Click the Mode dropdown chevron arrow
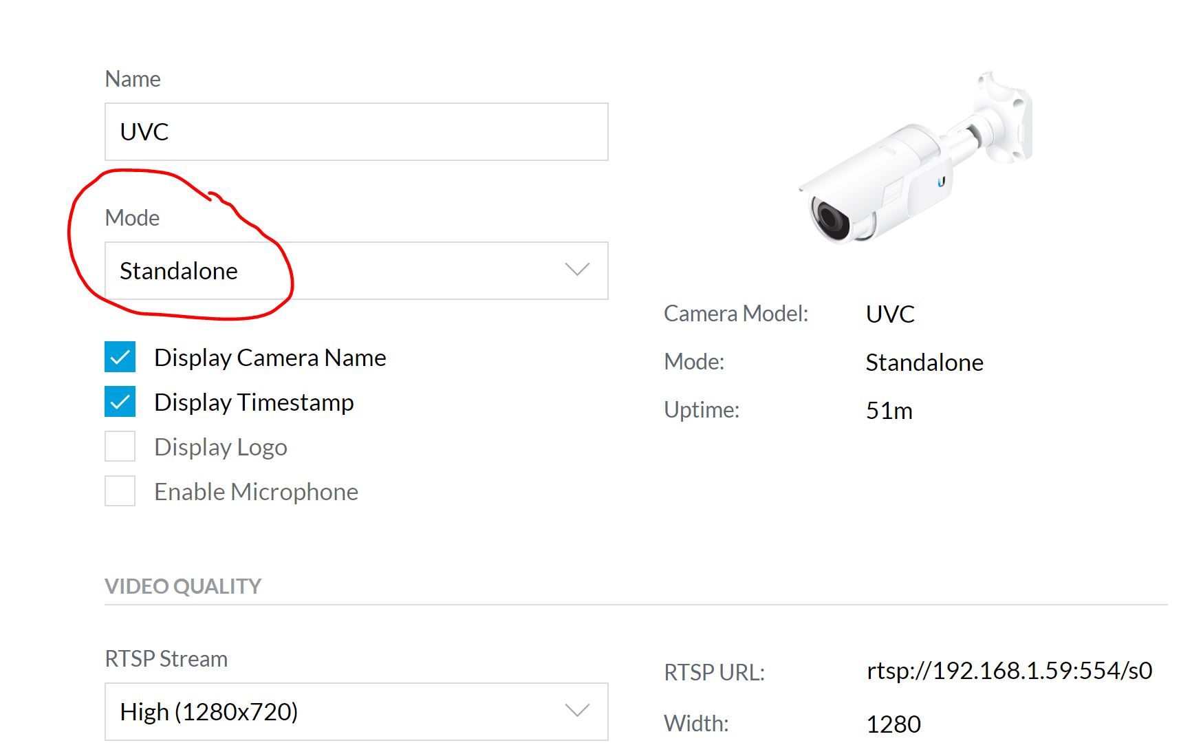This screenshot has width=1181, height=754. [x=576, y=270]
